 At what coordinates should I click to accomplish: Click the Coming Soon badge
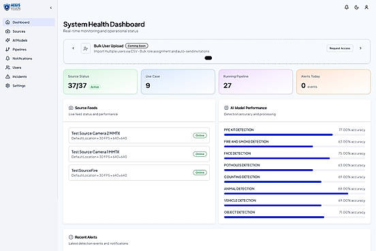137,46
